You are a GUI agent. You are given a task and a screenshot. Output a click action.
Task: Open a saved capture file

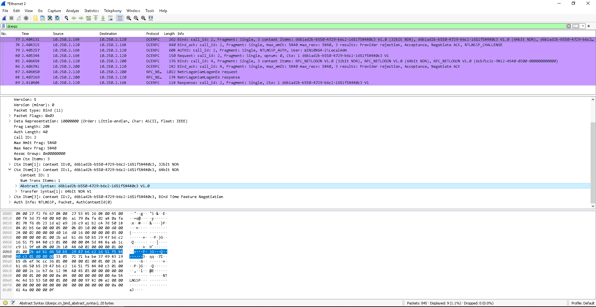(35, 18)
